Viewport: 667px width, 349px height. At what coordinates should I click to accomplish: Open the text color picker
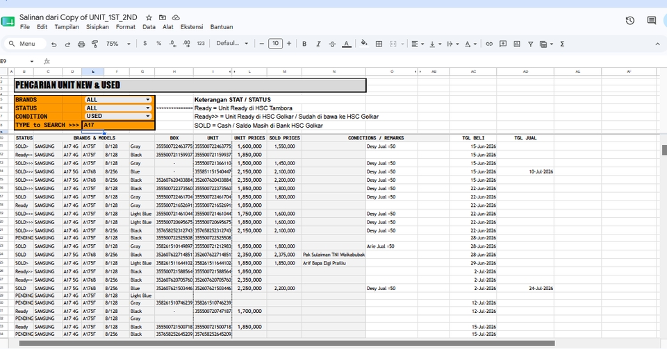[x=347, y=44]
